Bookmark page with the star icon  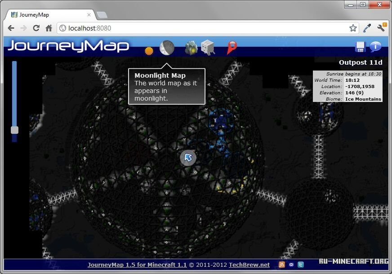pyautogui.click(x=353, y=28)
